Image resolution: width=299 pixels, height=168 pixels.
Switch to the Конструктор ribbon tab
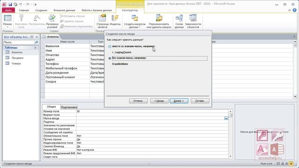click(x=130, y=10)
